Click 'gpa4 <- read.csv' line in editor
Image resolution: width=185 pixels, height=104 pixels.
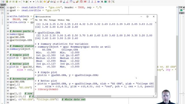35,10
